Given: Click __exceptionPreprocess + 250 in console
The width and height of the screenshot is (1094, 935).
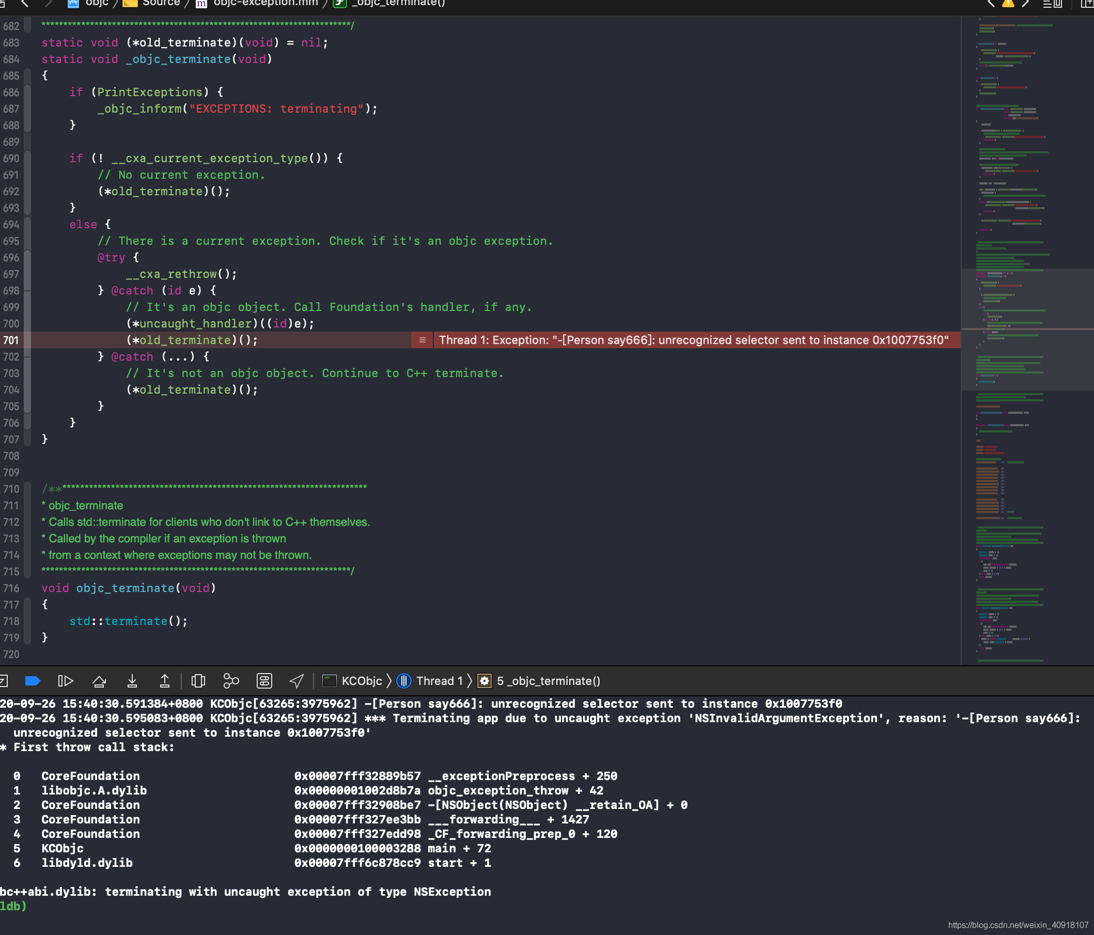Looking at the screenshot, I should [x=523, y=776].
